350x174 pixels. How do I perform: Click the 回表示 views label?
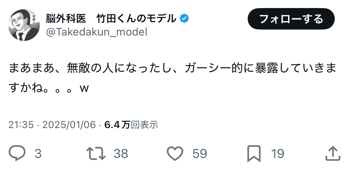click(x=144, y=125)
